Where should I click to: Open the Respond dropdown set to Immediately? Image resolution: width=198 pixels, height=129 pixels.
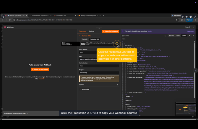click(x=99, y=73)
